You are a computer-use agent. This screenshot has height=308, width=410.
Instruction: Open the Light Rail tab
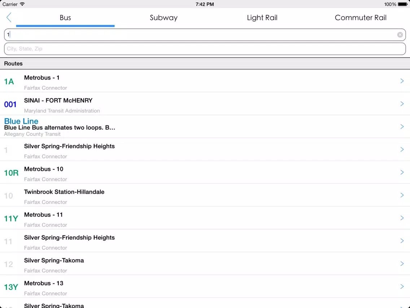point(262,18)
